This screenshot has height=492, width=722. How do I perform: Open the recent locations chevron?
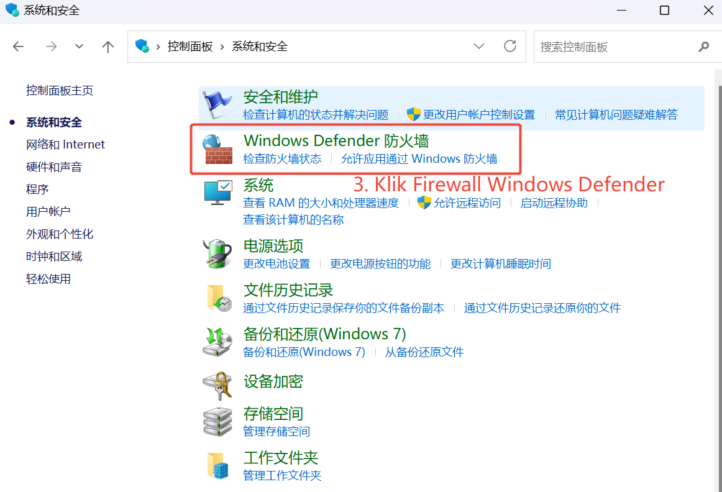[x=79, y=47]
